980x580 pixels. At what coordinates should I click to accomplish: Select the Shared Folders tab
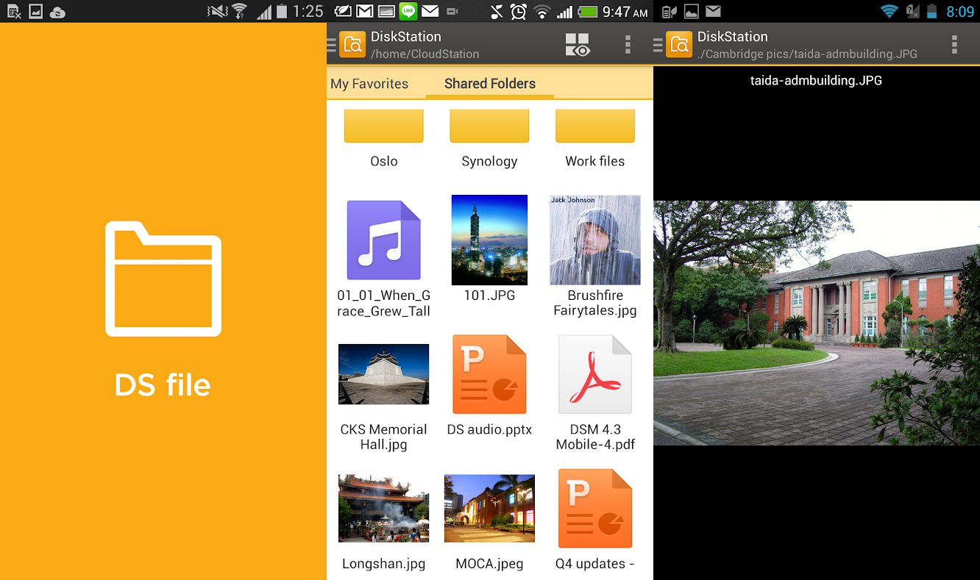(x=490, y=84)
